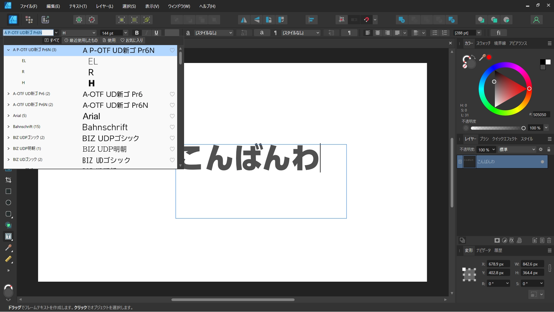
Task: Favorite the Arial font with heart toggle
Action: 172,116
